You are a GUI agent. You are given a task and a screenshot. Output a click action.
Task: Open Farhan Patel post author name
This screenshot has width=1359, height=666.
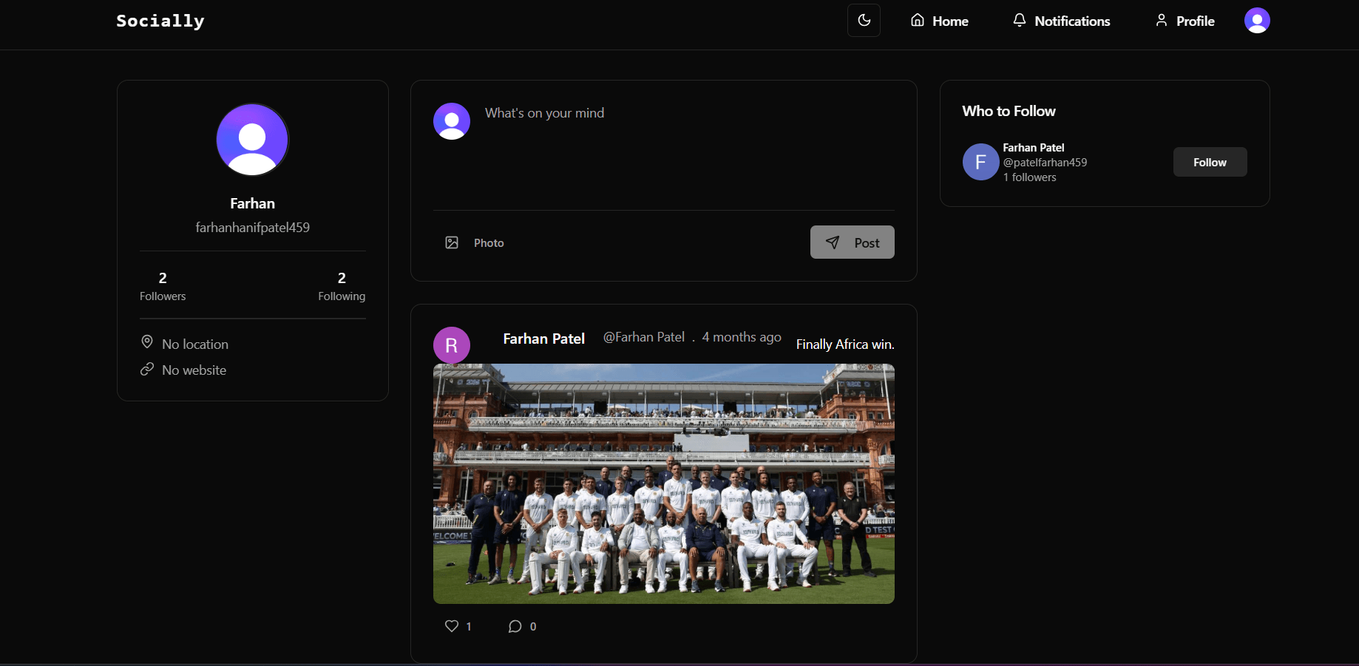tap(543, 339)
